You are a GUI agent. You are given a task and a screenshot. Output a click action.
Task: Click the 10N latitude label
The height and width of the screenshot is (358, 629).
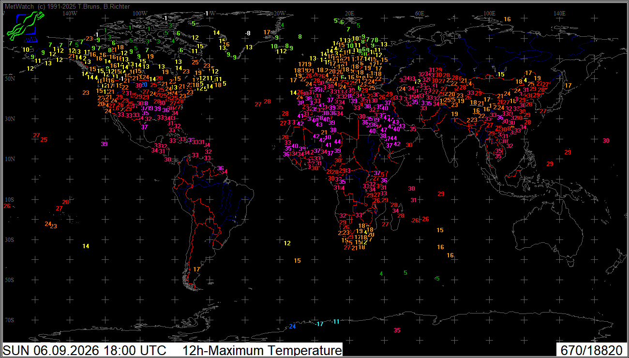[9, 159]
